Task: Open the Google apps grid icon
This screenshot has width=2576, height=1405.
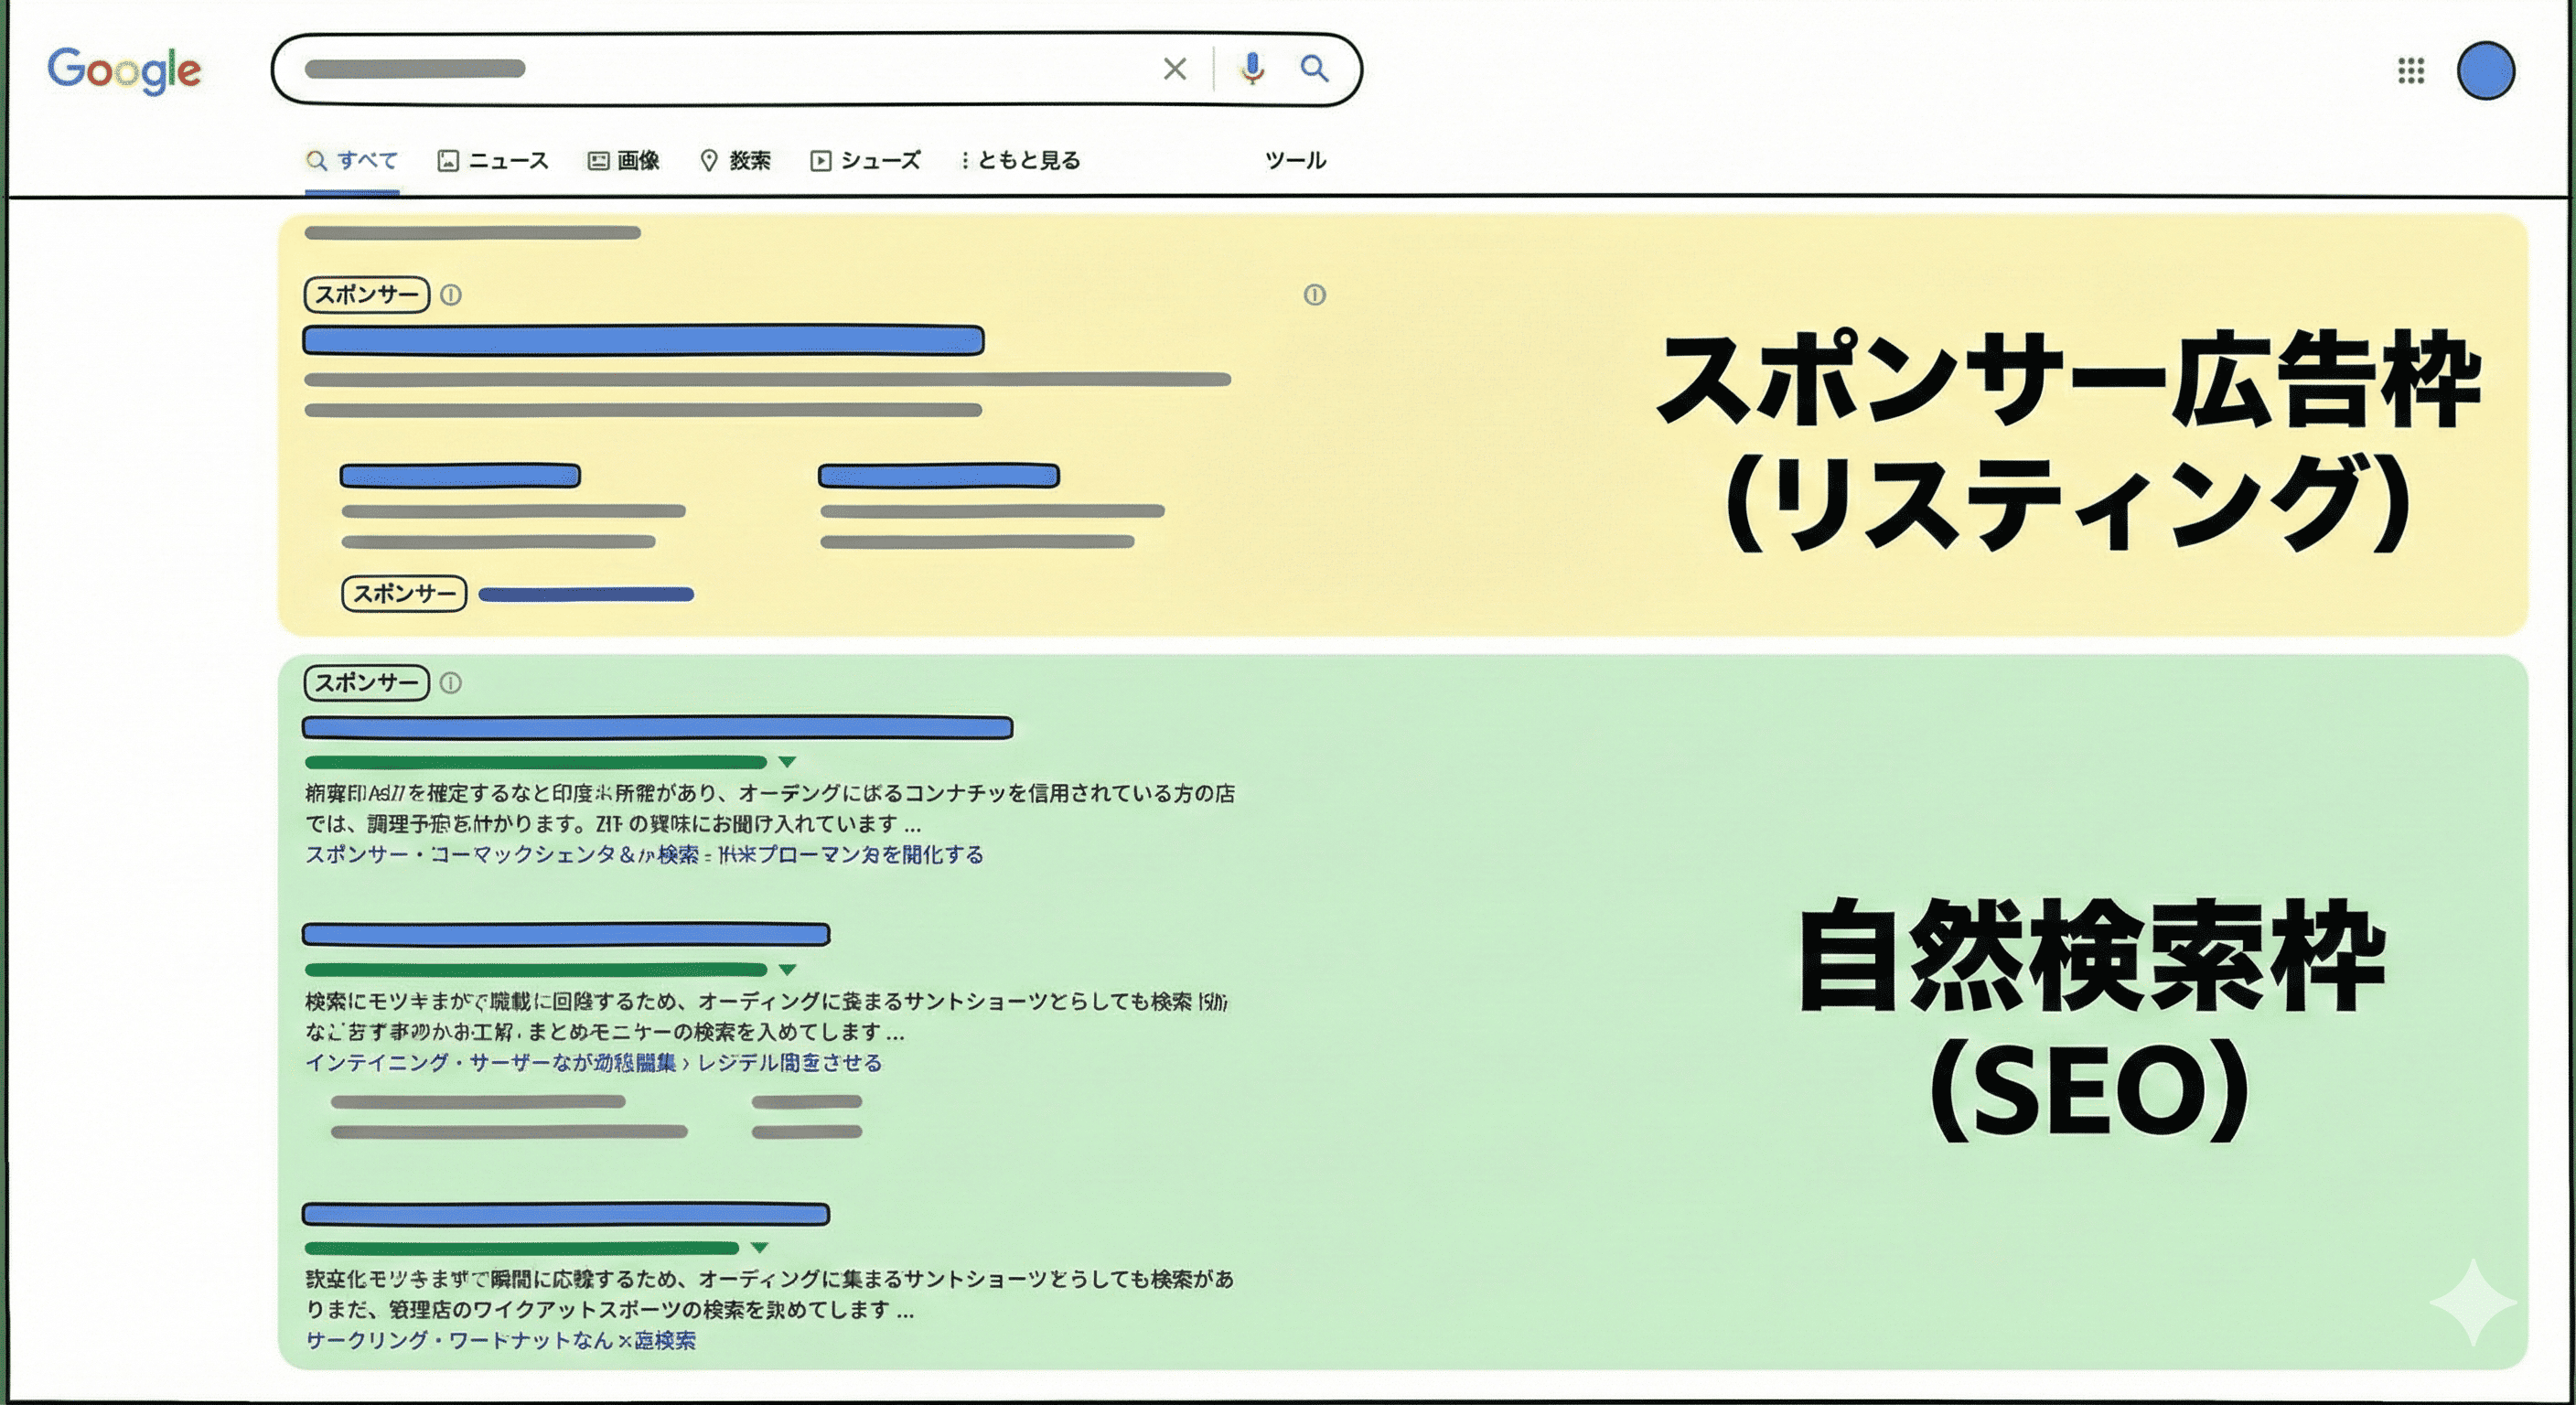Action: tap(2411, 71)
